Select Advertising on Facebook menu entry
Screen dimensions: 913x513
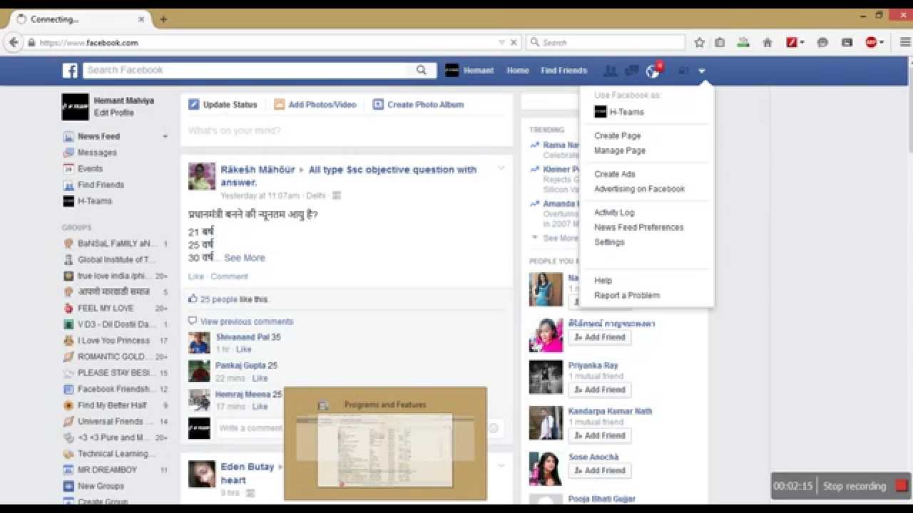[639, 189]
